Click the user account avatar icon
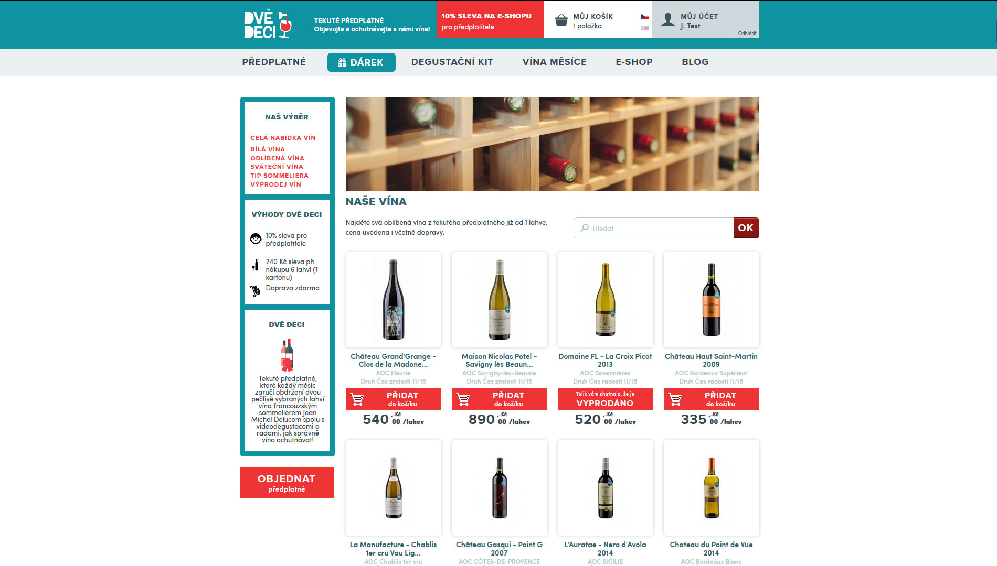This screenshot has width=997, height=566. click(x=667, y=20)
